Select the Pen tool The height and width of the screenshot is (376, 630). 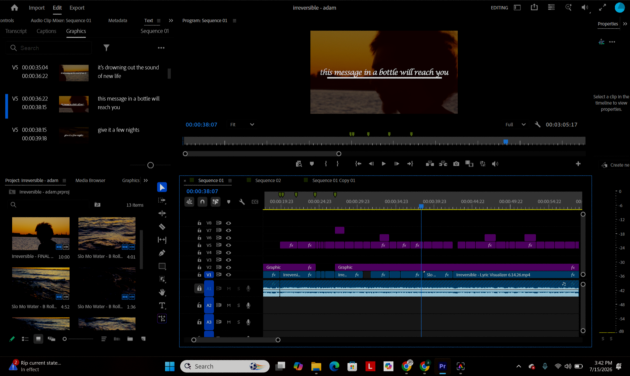pyautogui.click(x=162, y=253)
